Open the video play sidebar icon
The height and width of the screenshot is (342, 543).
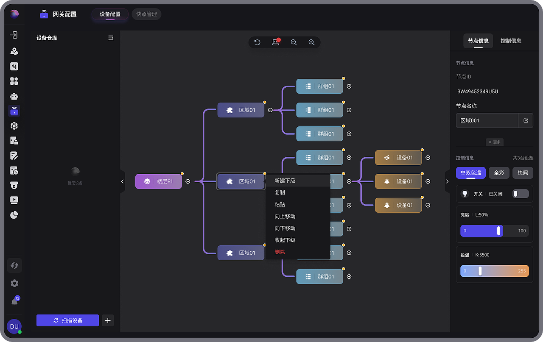[x=14, y=200]
